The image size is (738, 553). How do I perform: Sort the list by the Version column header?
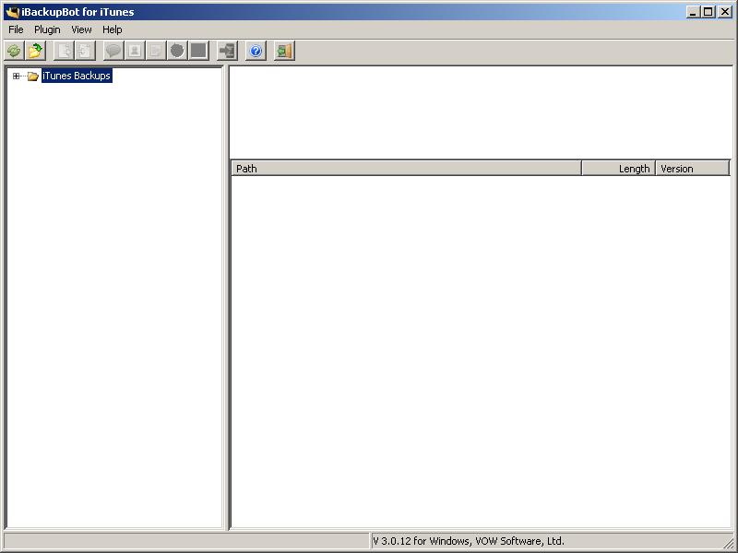point(693,169)
